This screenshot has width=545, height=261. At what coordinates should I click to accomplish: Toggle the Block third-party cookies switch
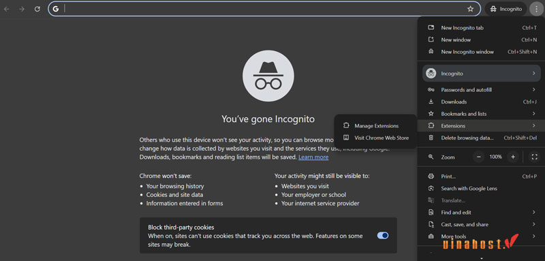click(x=383, y=235)
